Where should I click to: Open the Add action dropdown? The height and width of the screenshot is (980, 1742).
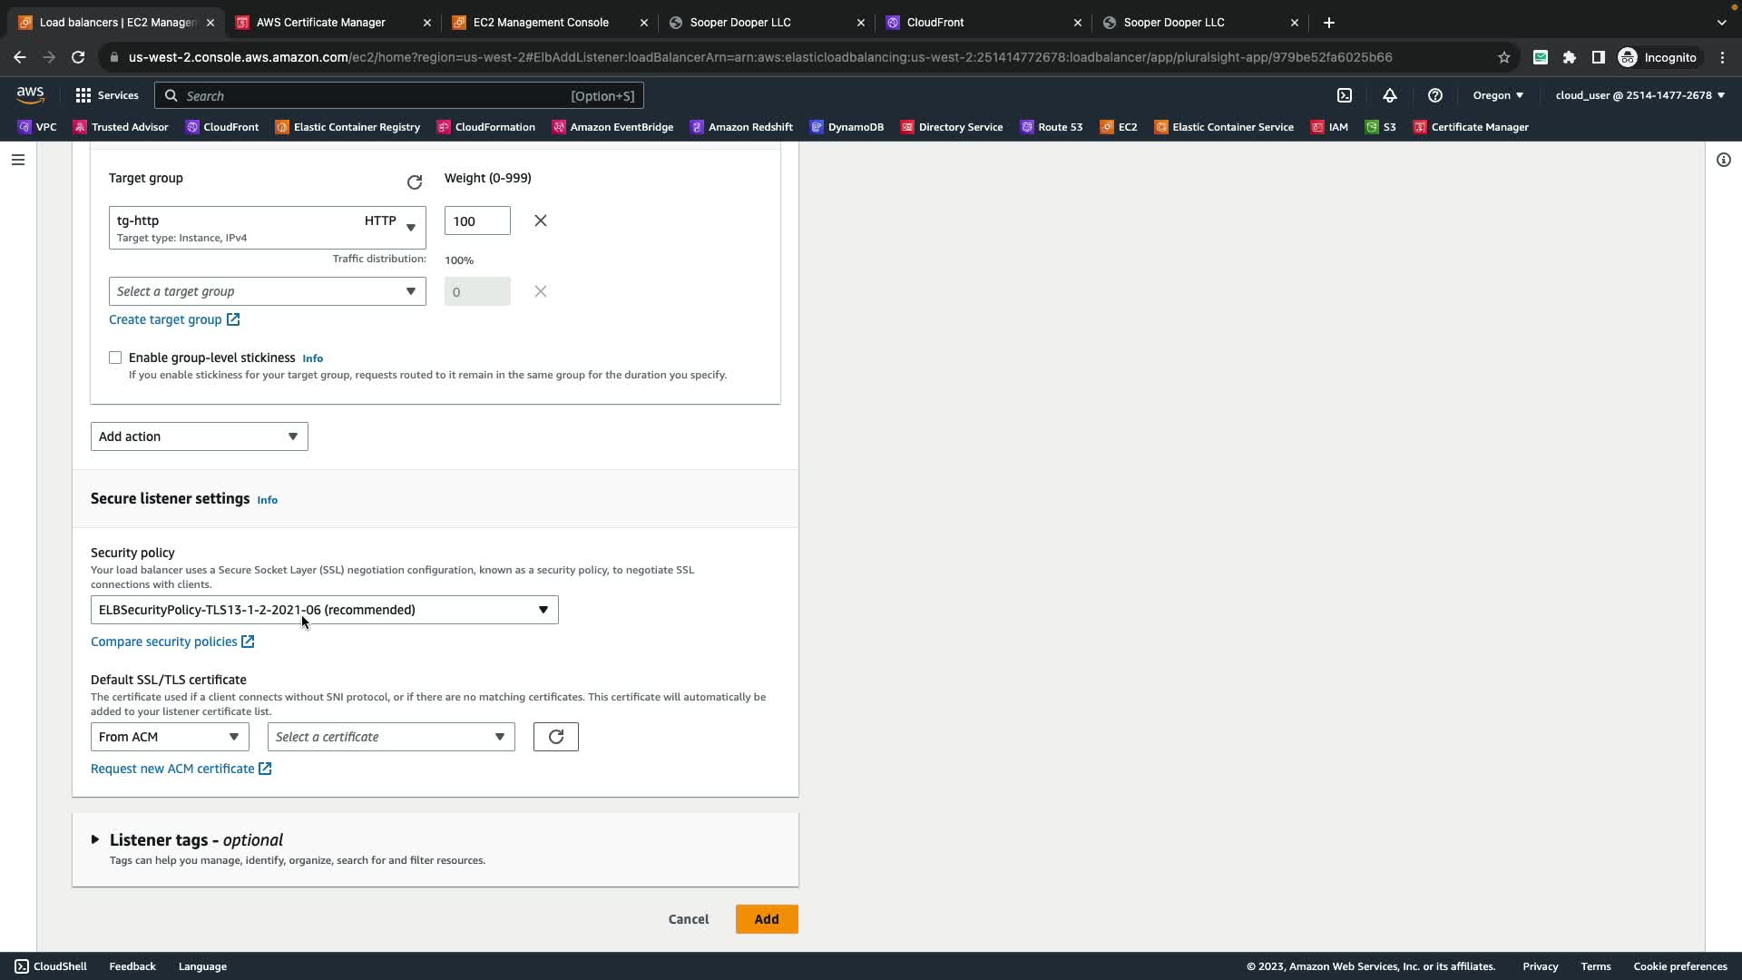[x=199, y=436]
